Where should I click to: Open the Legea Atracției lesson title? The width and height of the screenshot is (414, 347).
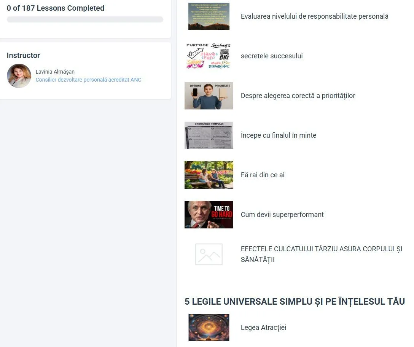tap(263, 328)
